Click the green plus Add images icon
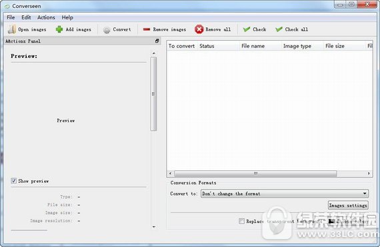Viewport: 380px width, 247px height. [x=59, y=29]
